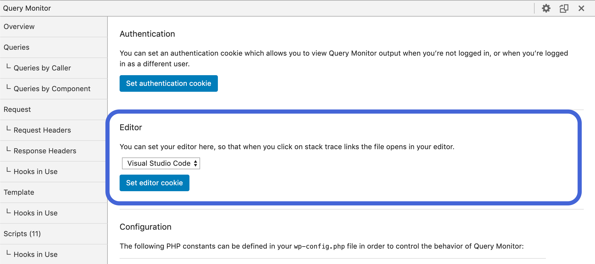Open Hooks in Use under Template
The image size is (595, 264).
tap(36, 213)
